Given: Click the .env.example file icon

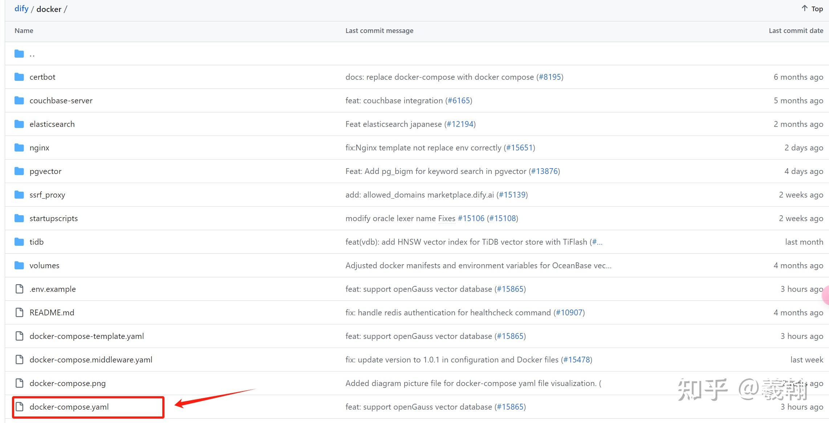Looking at the screenshot, I should tap(19, 289).
